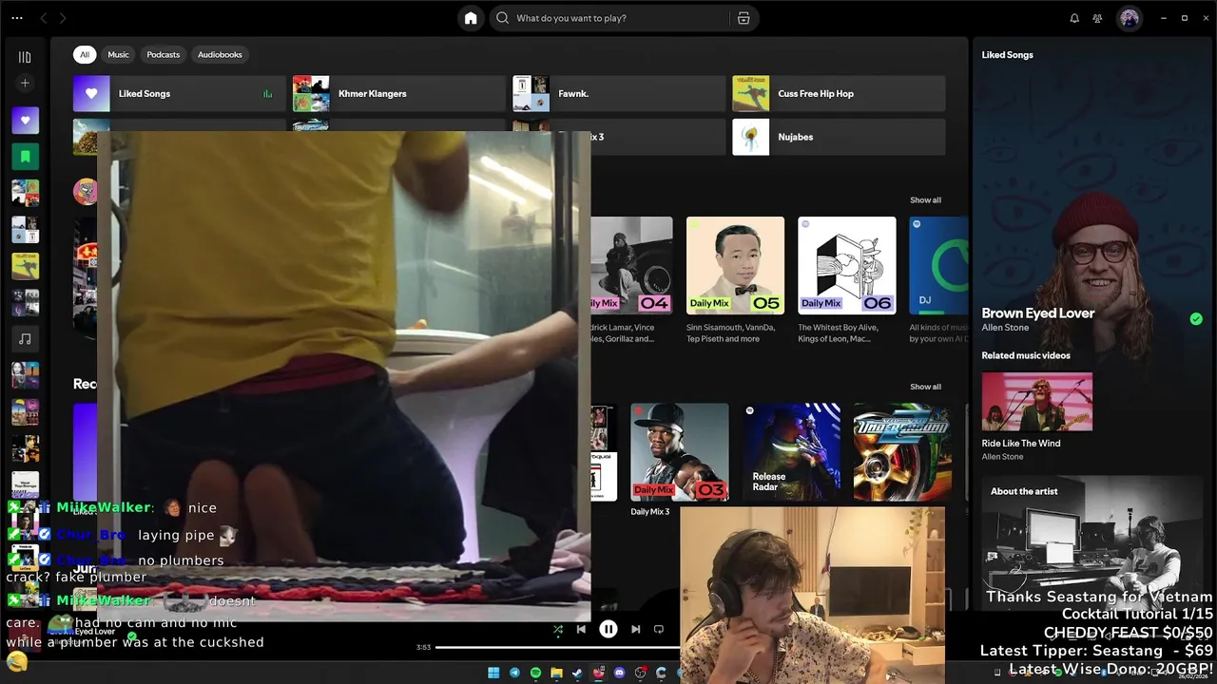Open the Release Radar cover
Screen dimensions: 1217x684
[x=791, y=452]
